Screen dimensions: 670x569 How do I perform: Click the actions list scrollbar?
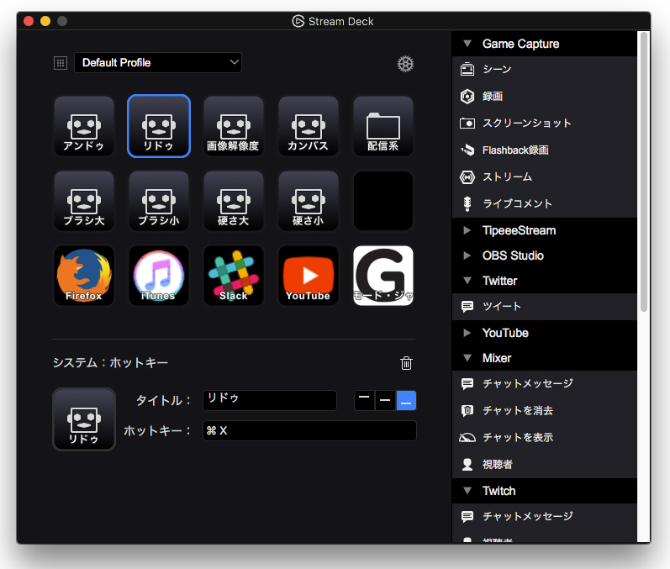pos(643,171)
